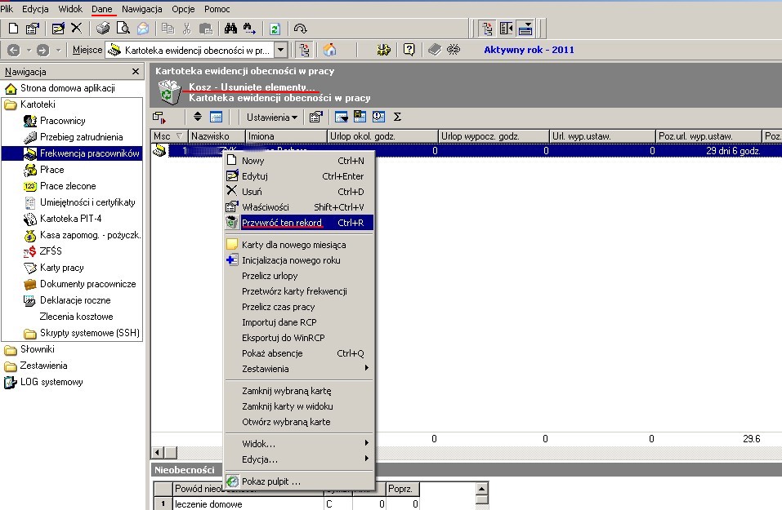Toggle the bottom detail panel icon at top right
The width and height of the screenshot is (782, 510).
coord(525,29)
